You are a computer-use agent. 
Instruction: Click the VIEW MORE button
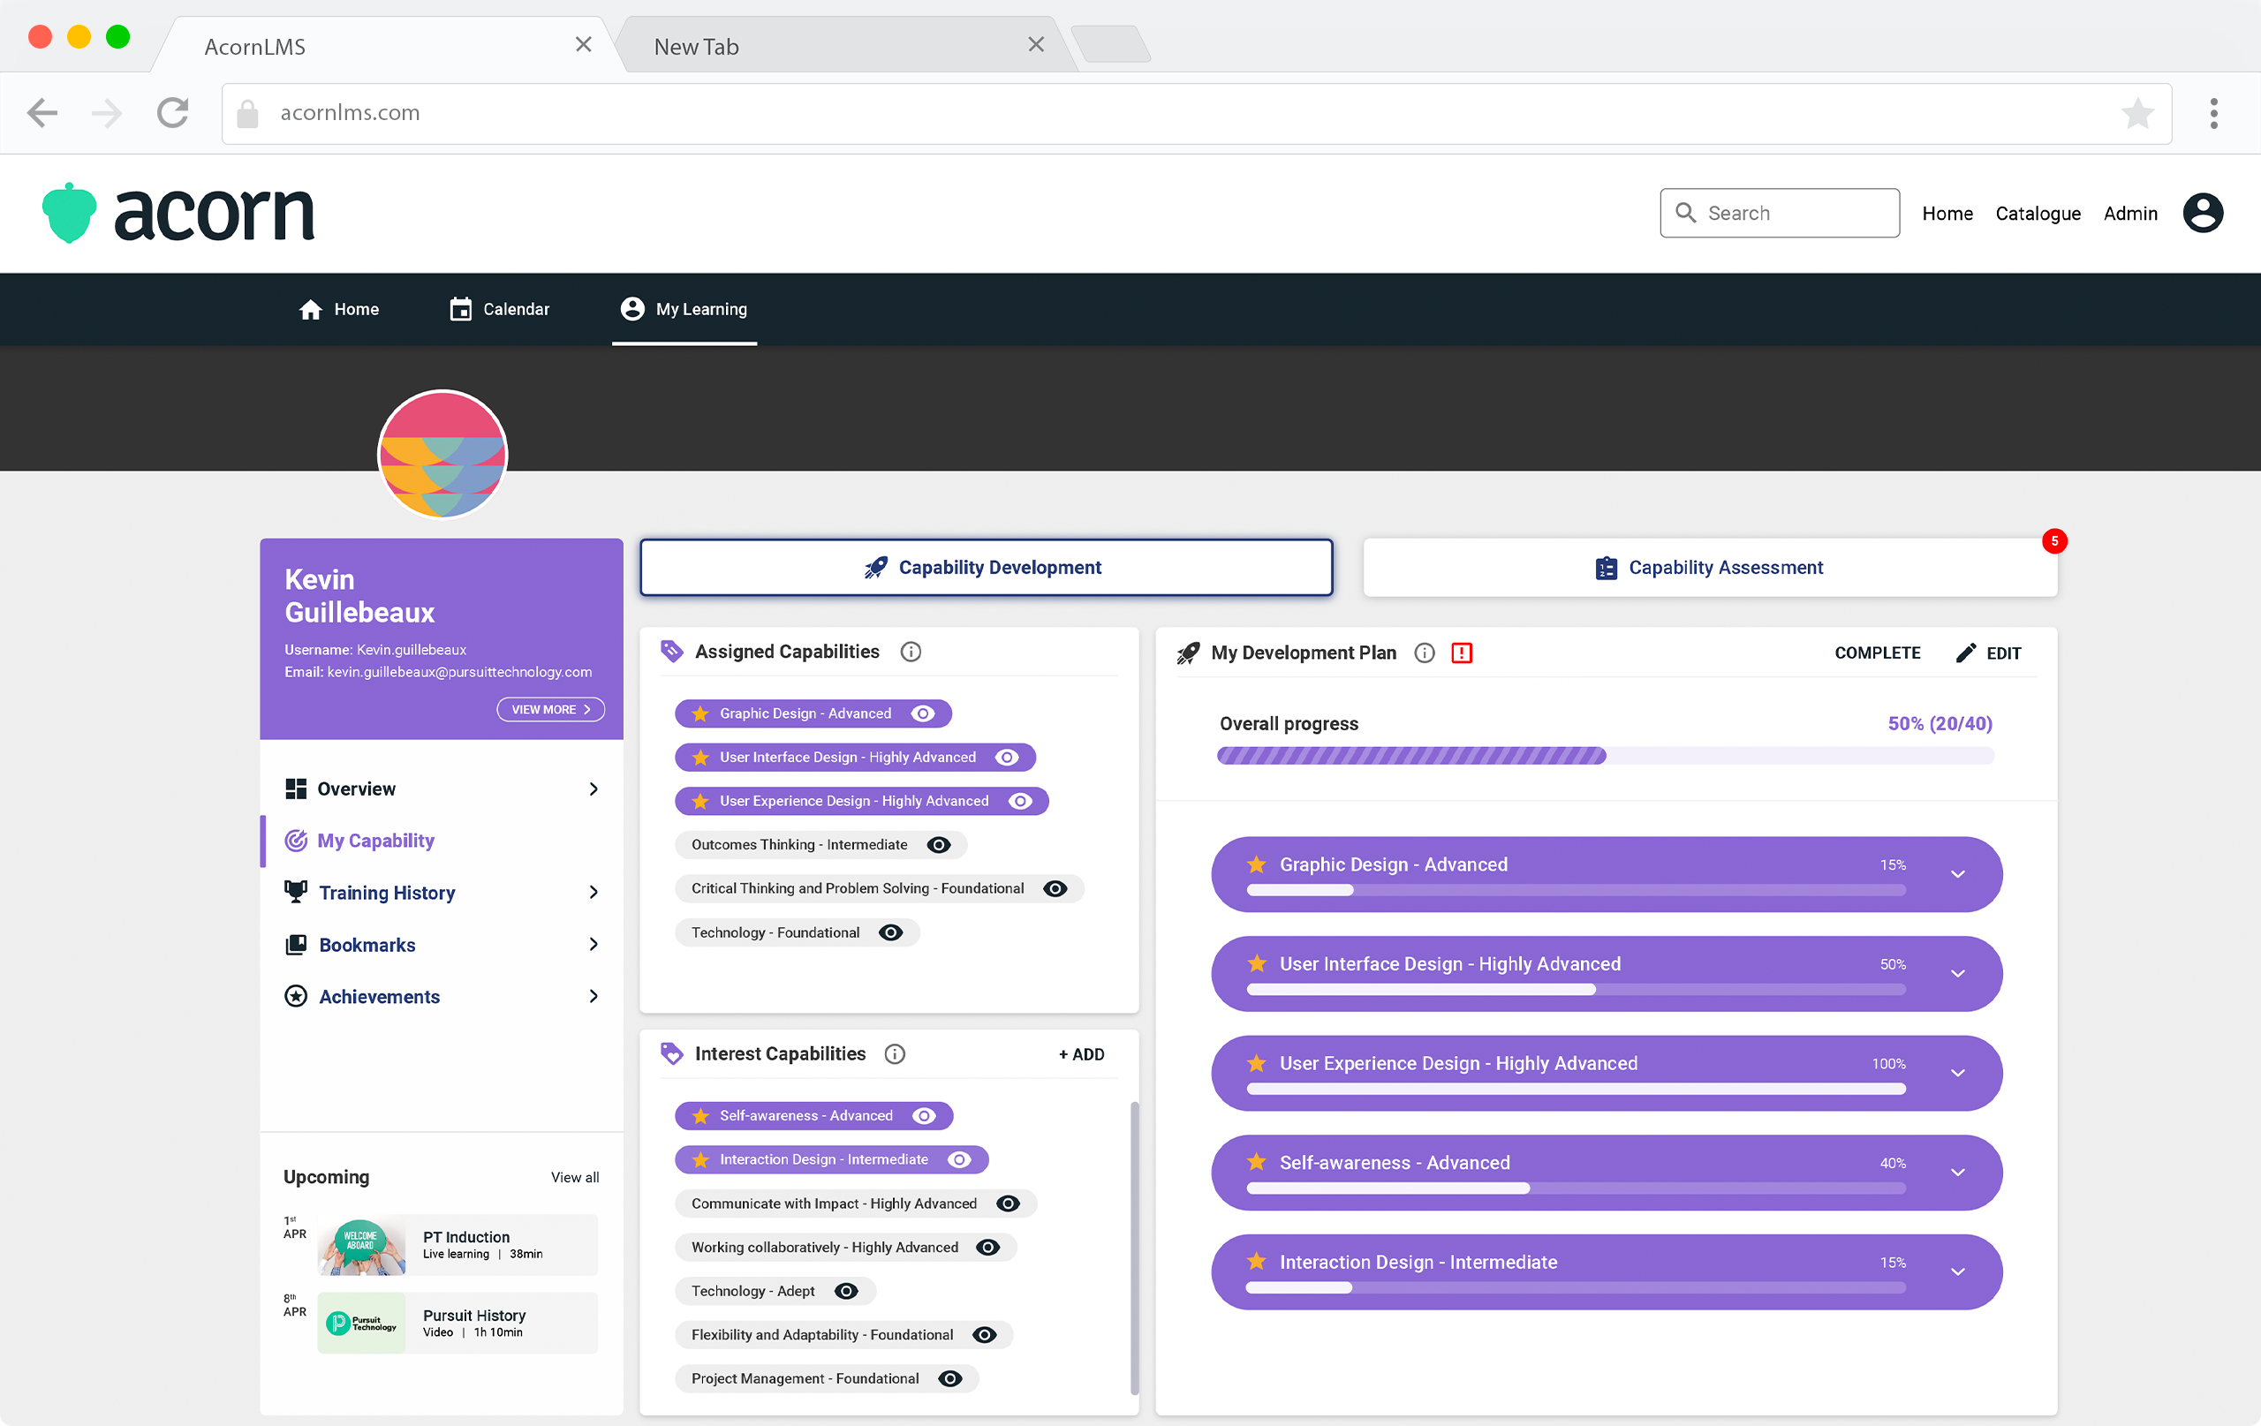tap(550, 709)
